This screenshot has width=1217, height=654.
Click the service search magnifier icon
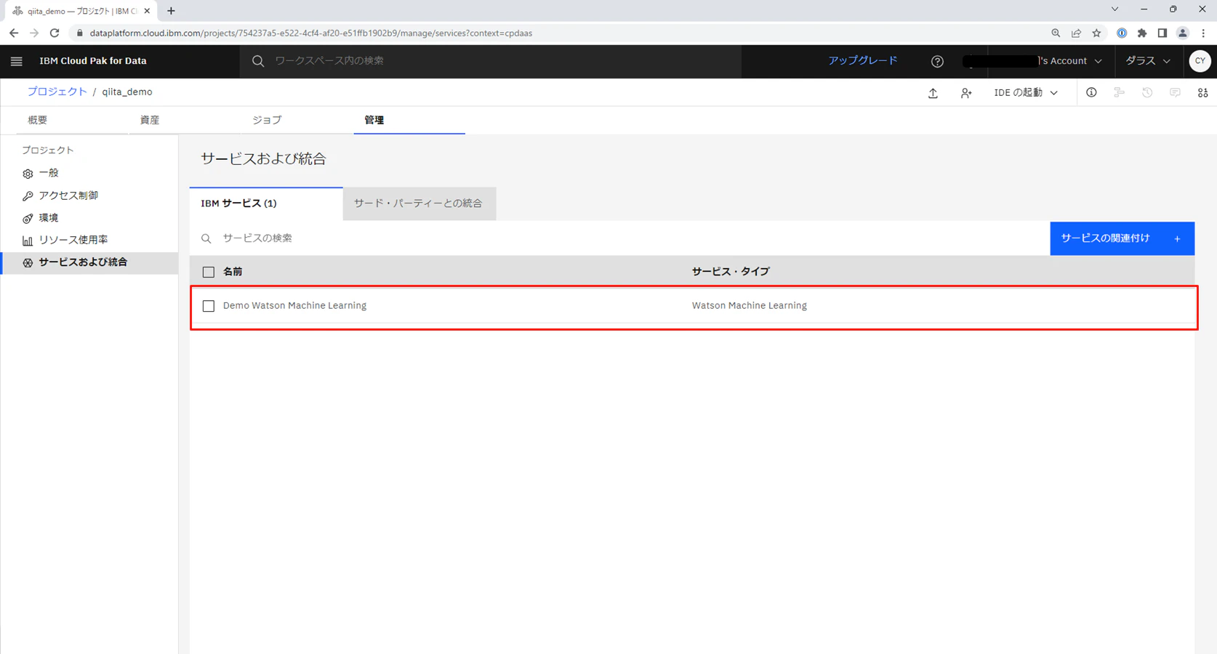[x=206, y=238]
